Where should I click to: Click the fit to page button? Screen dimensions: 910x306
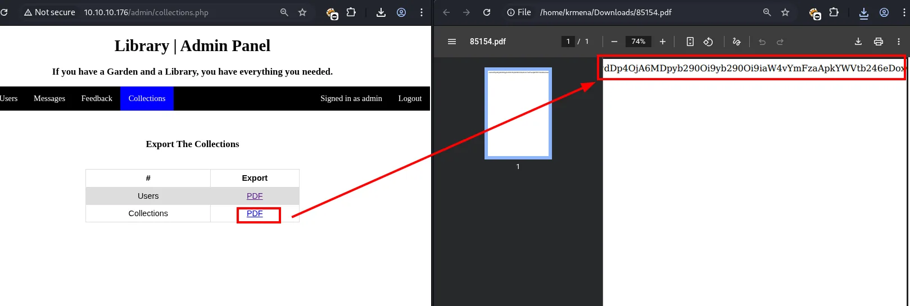[690, 42]
